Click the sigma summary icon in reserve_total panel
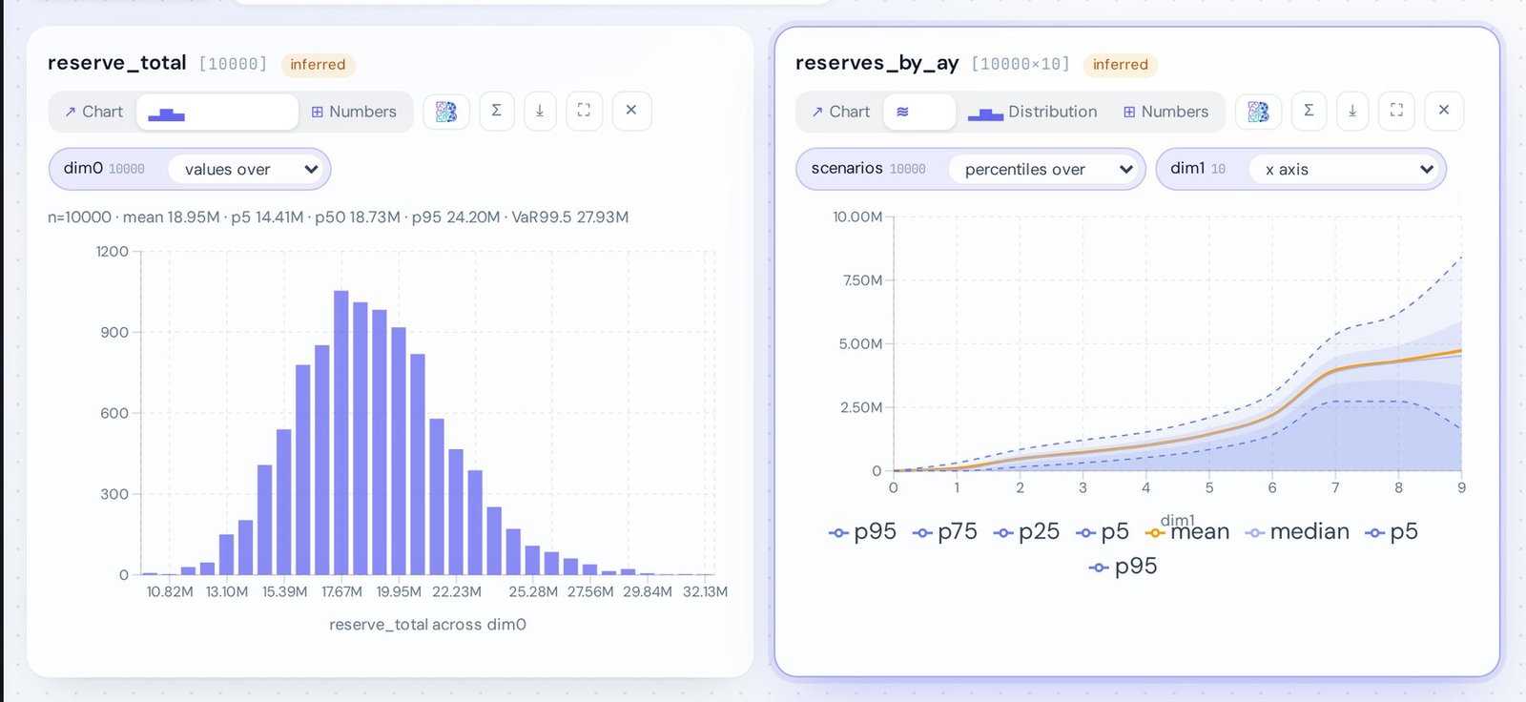This screenshot has width=1526, height=702. click(x=497, y=111)
